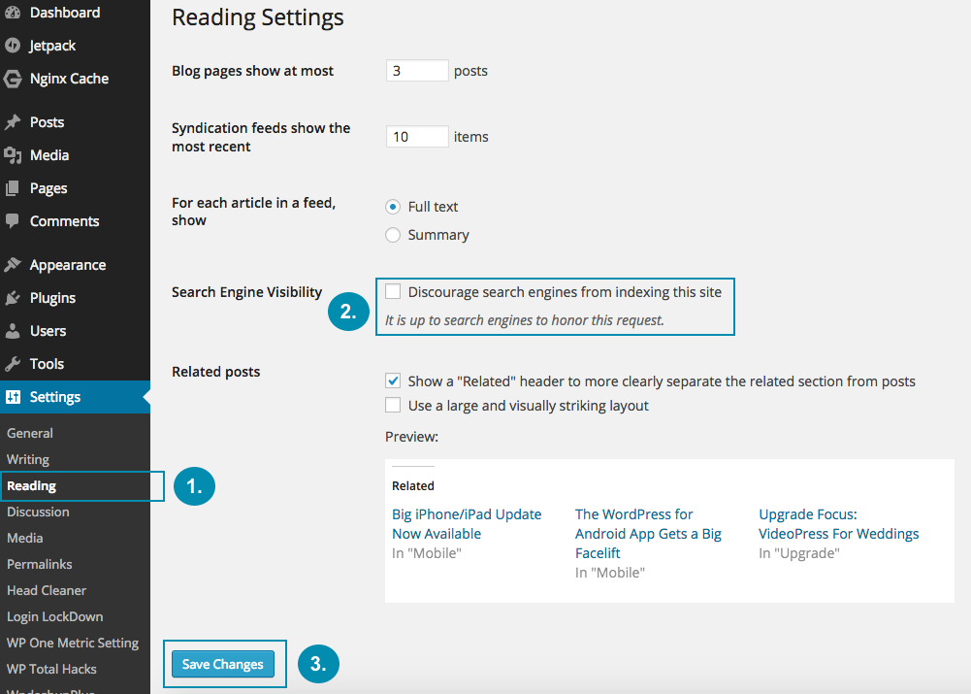Click the Posts pushpin icon
This screenshot has width=971, height=694.
coord(13,122)
